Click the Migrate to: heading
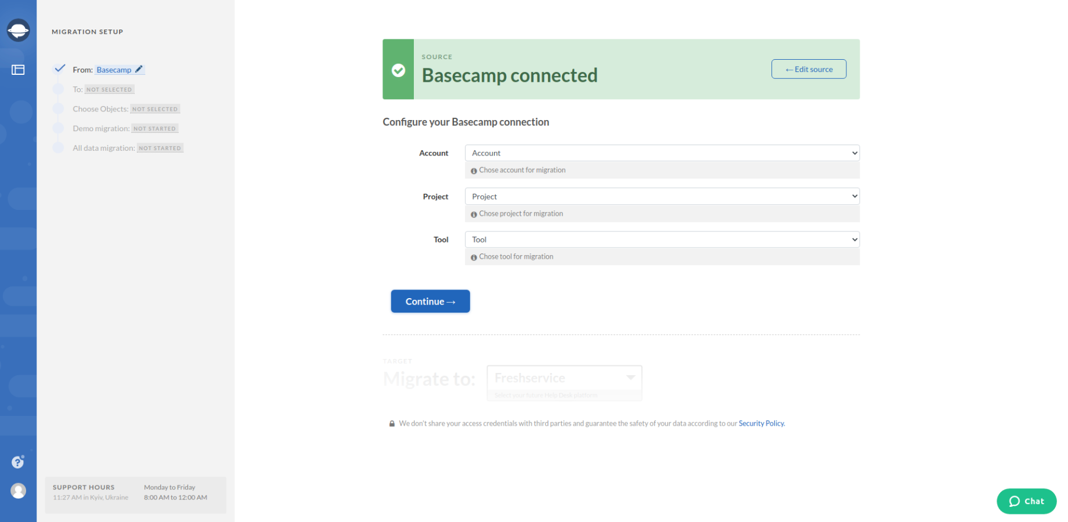Viewport: 1068px width, 522px height. tap(430, 379)
